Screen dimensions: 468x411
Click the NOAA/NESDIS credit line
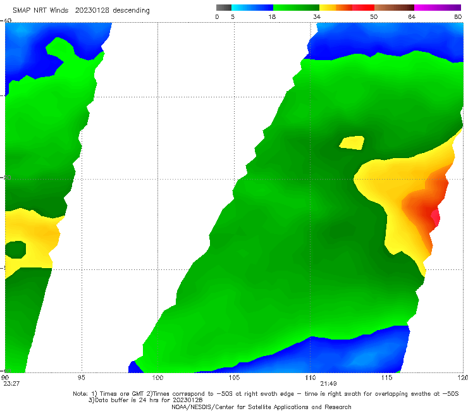point(261,407)
